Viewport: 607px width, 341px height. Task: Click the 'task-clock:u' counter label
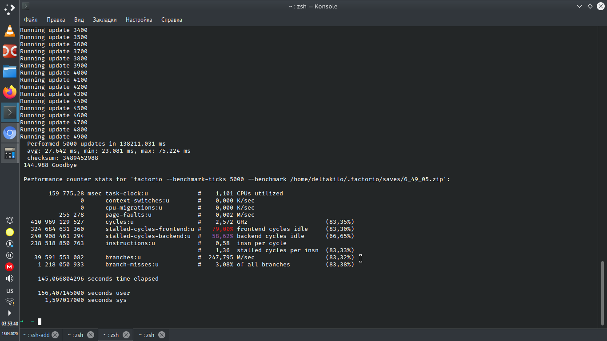click(x=127, y=194)
